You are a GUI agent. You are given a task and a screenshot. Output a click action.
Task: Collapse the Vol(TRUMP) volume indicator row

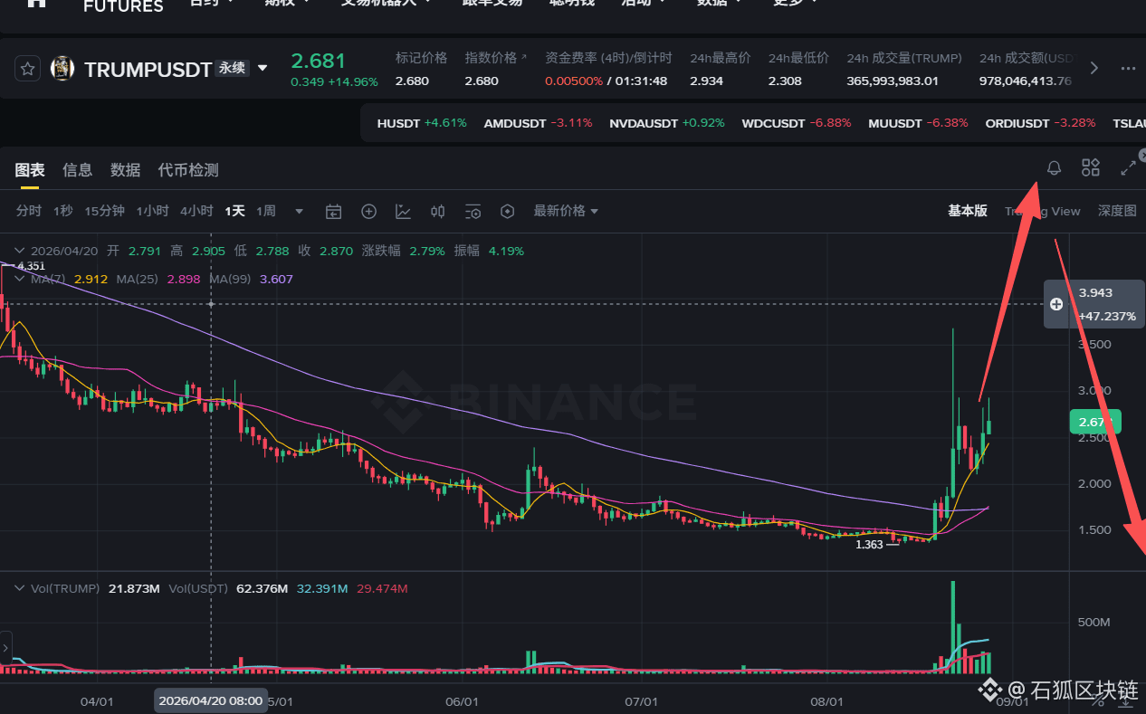tap(20, 588)
